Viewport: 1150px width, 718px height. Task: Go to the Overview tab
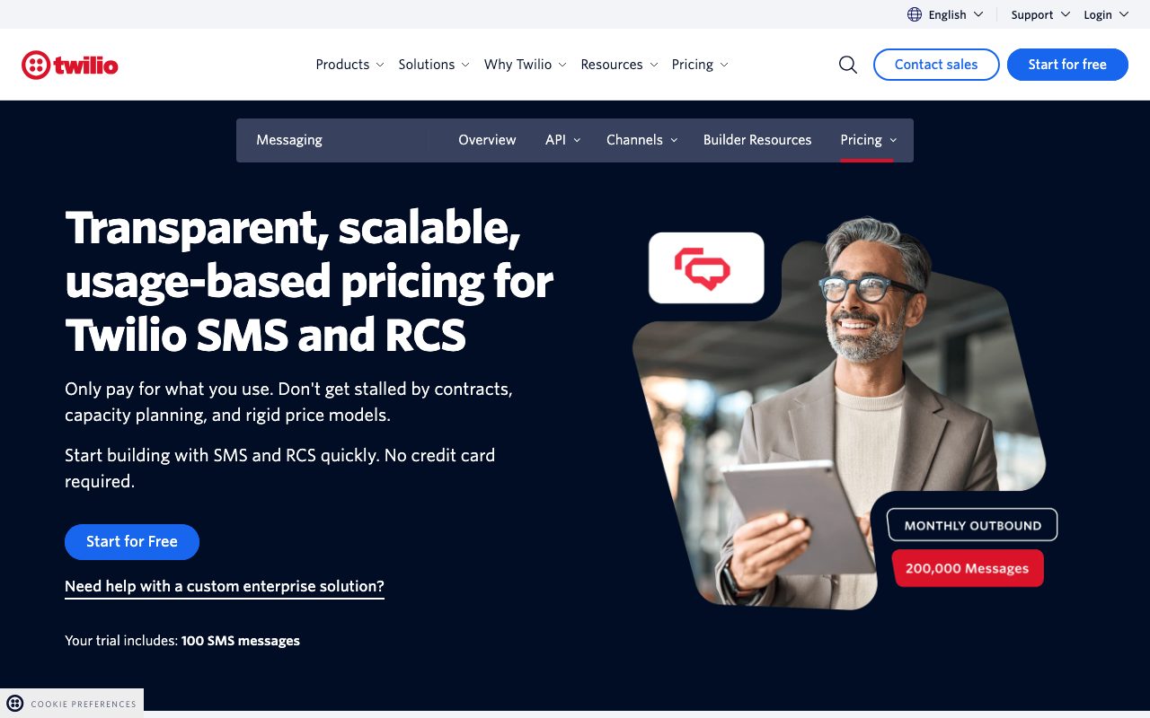(x=487, y=140)
